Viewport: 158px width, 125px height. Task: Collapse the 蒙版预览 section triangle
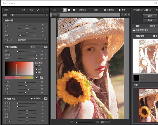[x=134, y=36]
